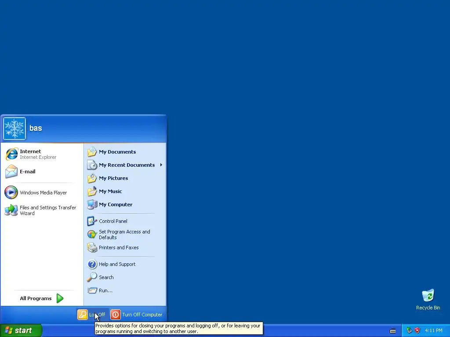Click the My Pictures folder icon
This screenshot has height=337, width=450.
tap(92, 178)
